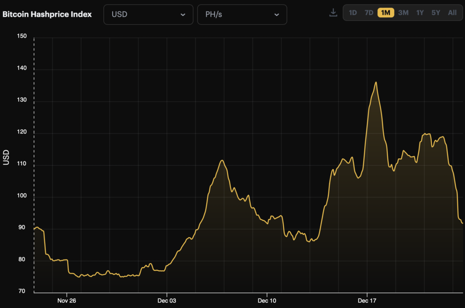465x308 pixels.
Task: Click the Bitcoin Hashprice Index title
Action: (47, 14)
